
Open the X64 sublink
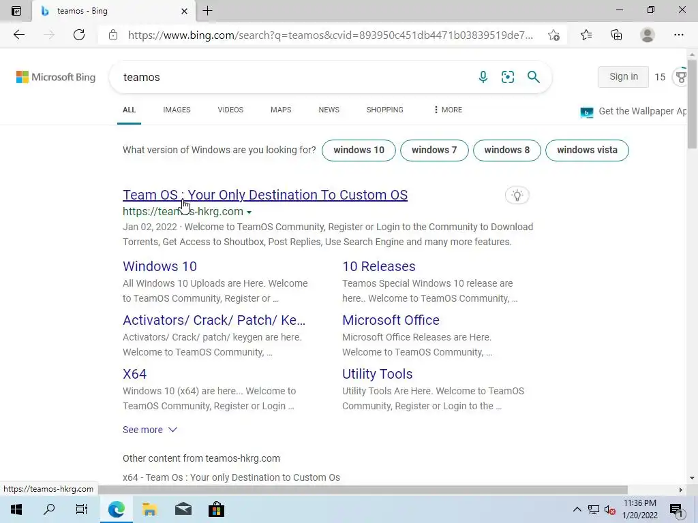click(x=134, y=374)
